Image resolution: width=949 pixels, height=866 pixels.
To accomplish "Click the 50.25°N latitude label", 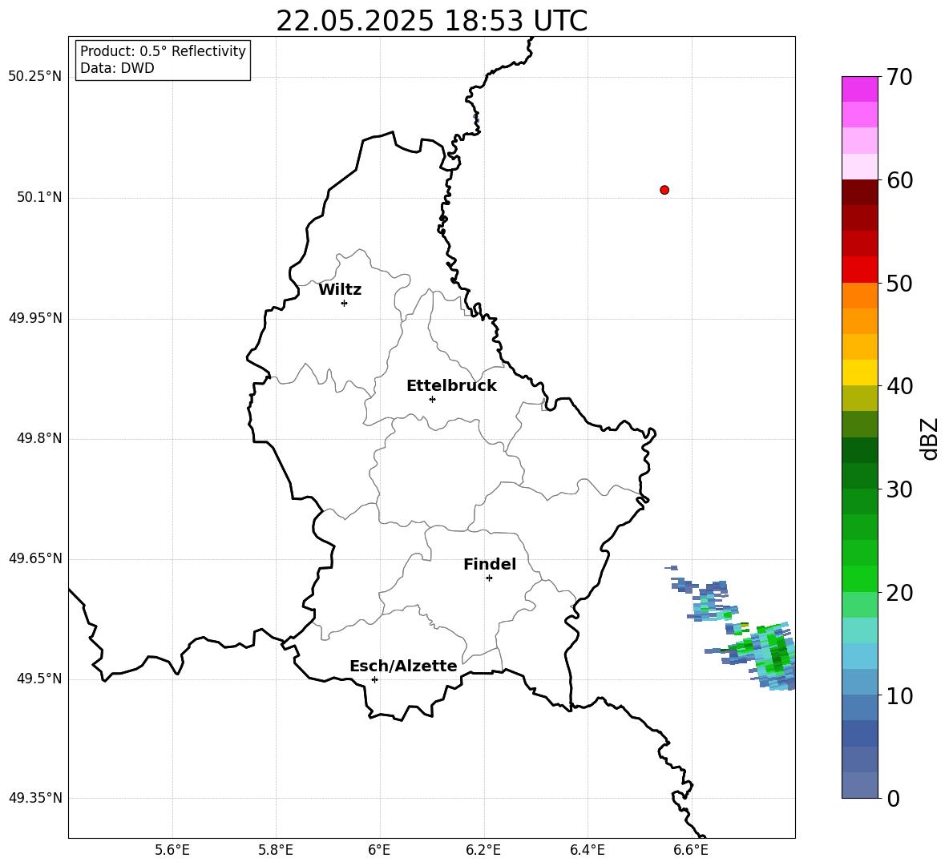I will (35, 77).
